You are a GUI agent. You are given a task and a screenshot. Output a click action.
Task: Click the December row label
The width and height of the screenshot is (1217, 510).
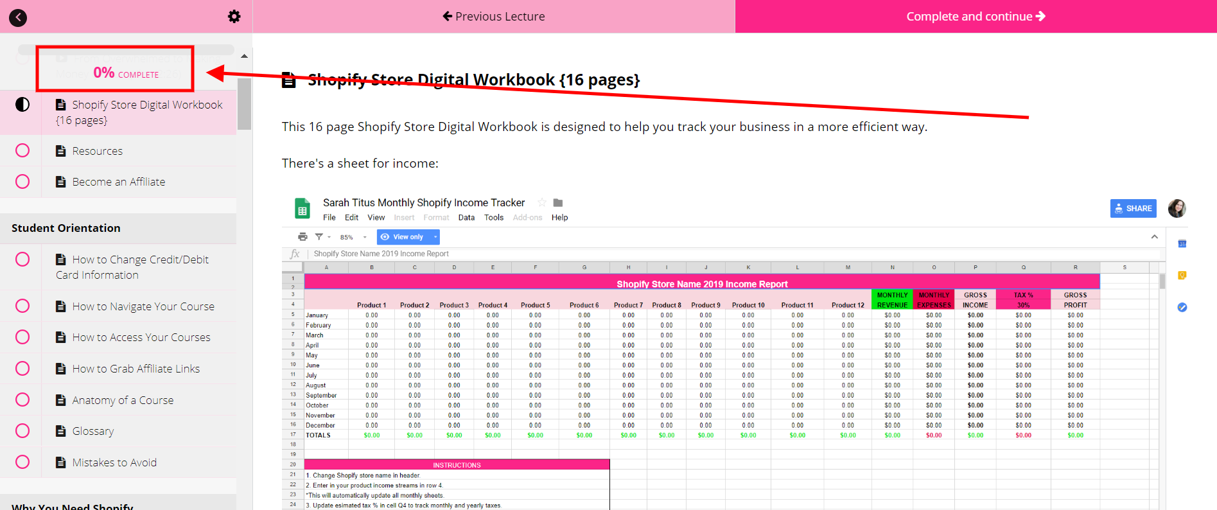tap(320, 425)
